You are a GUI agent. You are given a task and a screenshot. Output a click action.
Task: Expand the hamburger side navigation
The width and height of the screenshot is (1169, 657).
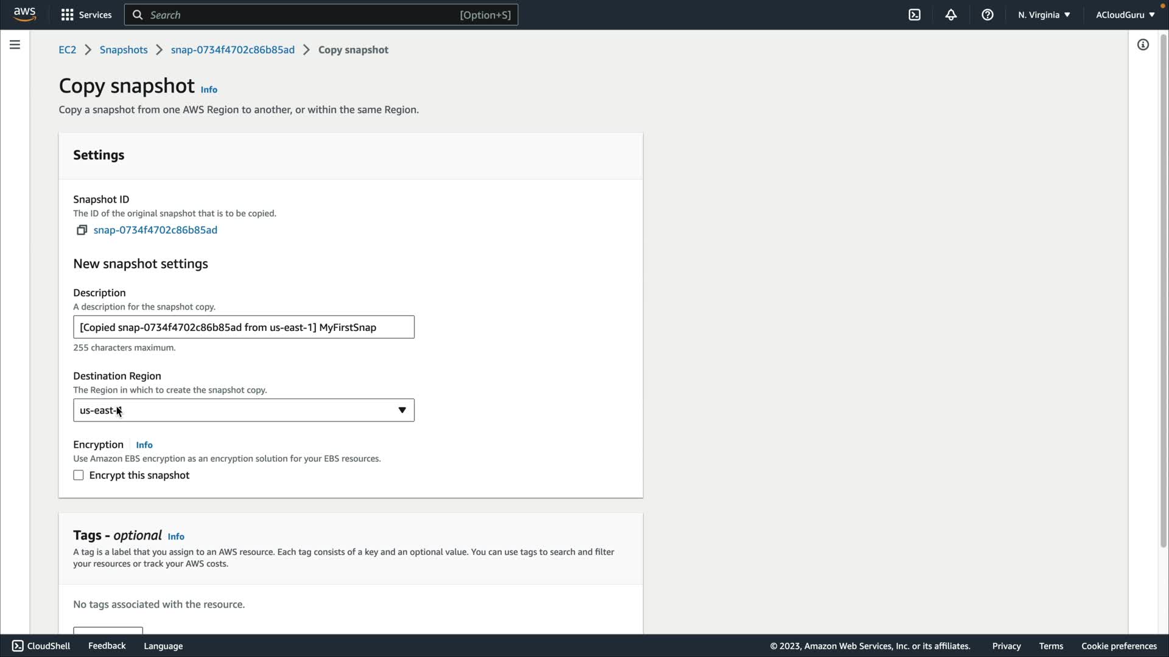click(x=15, y=44)
